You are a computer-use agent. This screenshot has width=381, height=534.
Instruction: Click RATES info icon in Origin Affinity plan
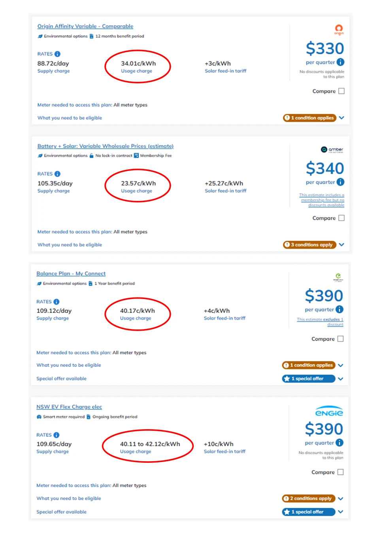click(x=57, y=54)
